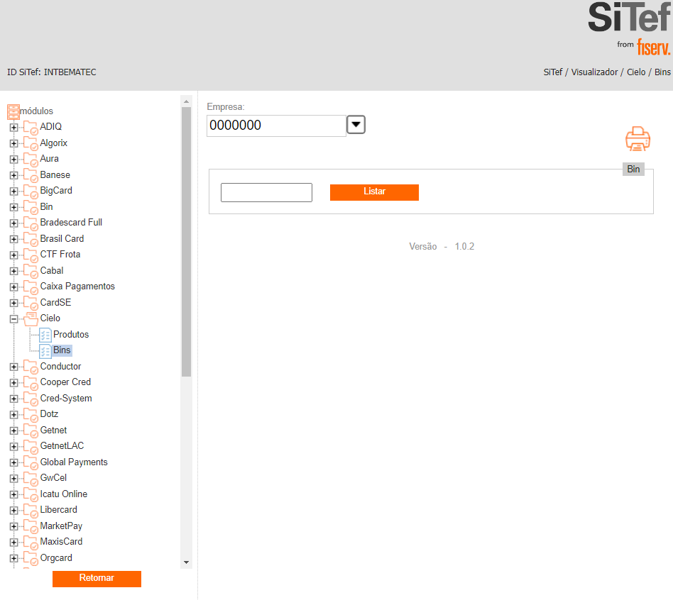673x600 pixels.
Task: Expand the Getnet tree node
Action: click(13, 430)
